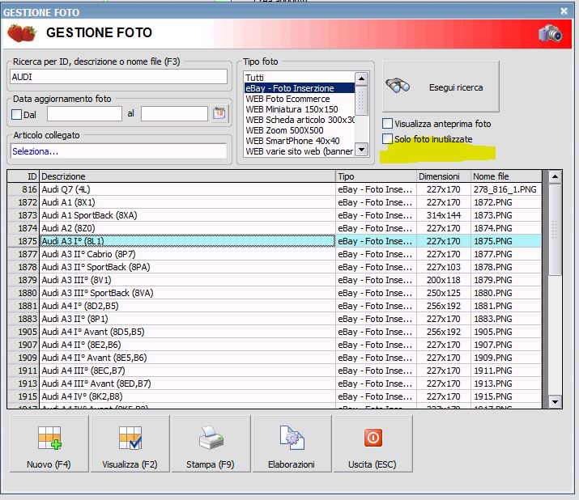Screen dimensions: 579x500
Task: Click results table scrollbar thumb
Action: [555, 230]
